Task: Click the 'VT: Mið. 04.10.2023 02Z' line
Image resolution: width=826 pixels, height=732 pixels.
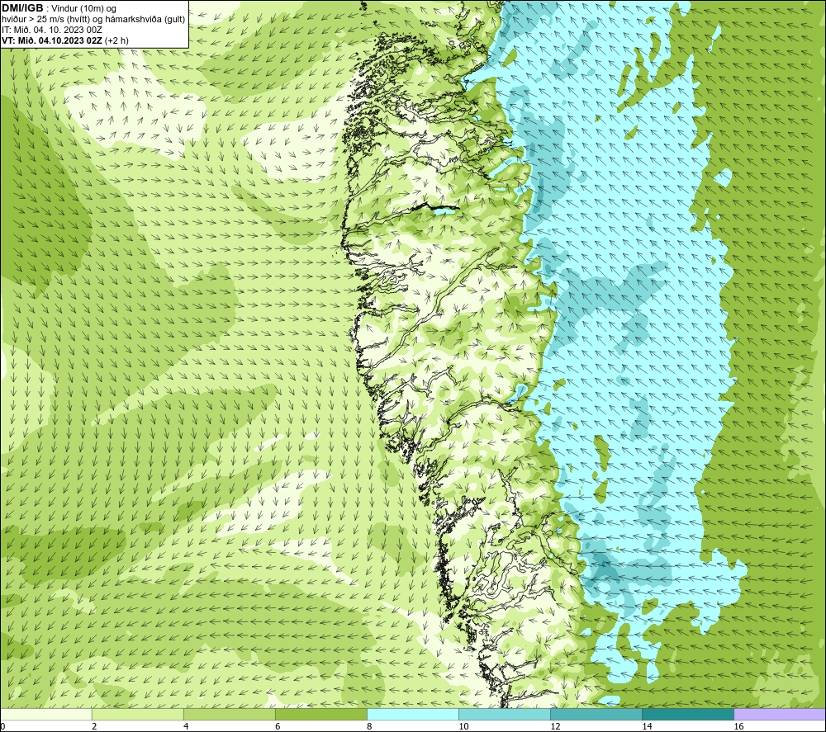Action: (x=53, y=40)
